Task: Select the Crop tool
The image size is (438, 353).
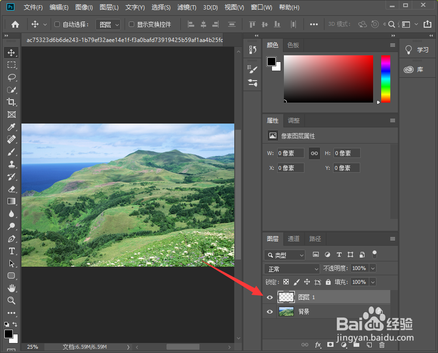Action: click(11, 102)
